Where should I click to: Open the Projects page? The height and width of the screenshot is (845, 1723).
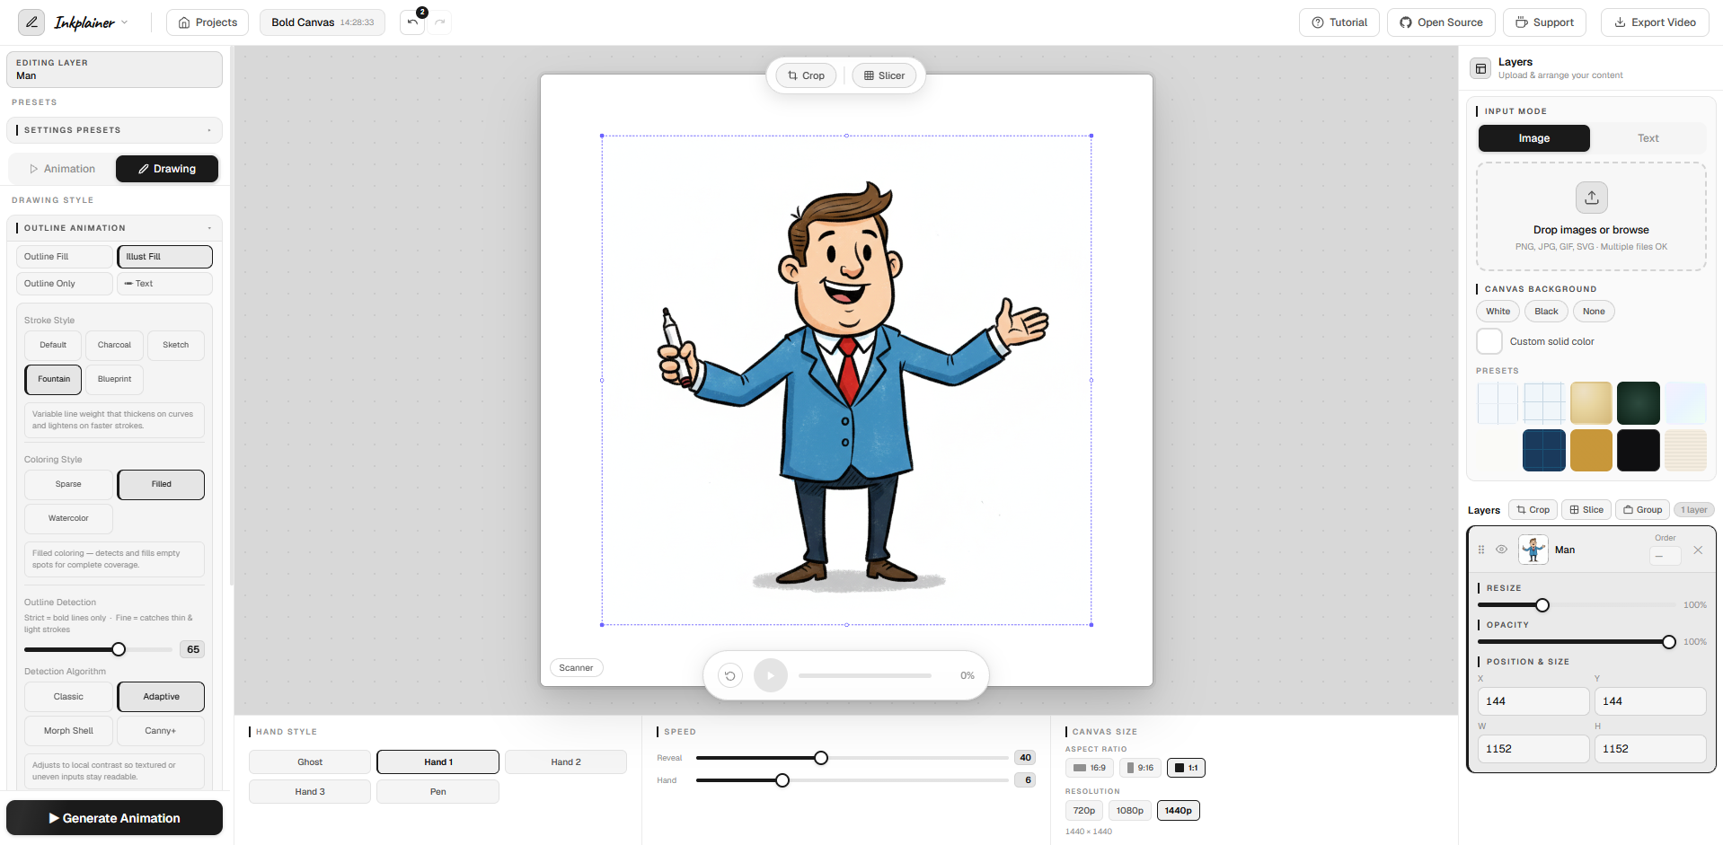point(208,22)
